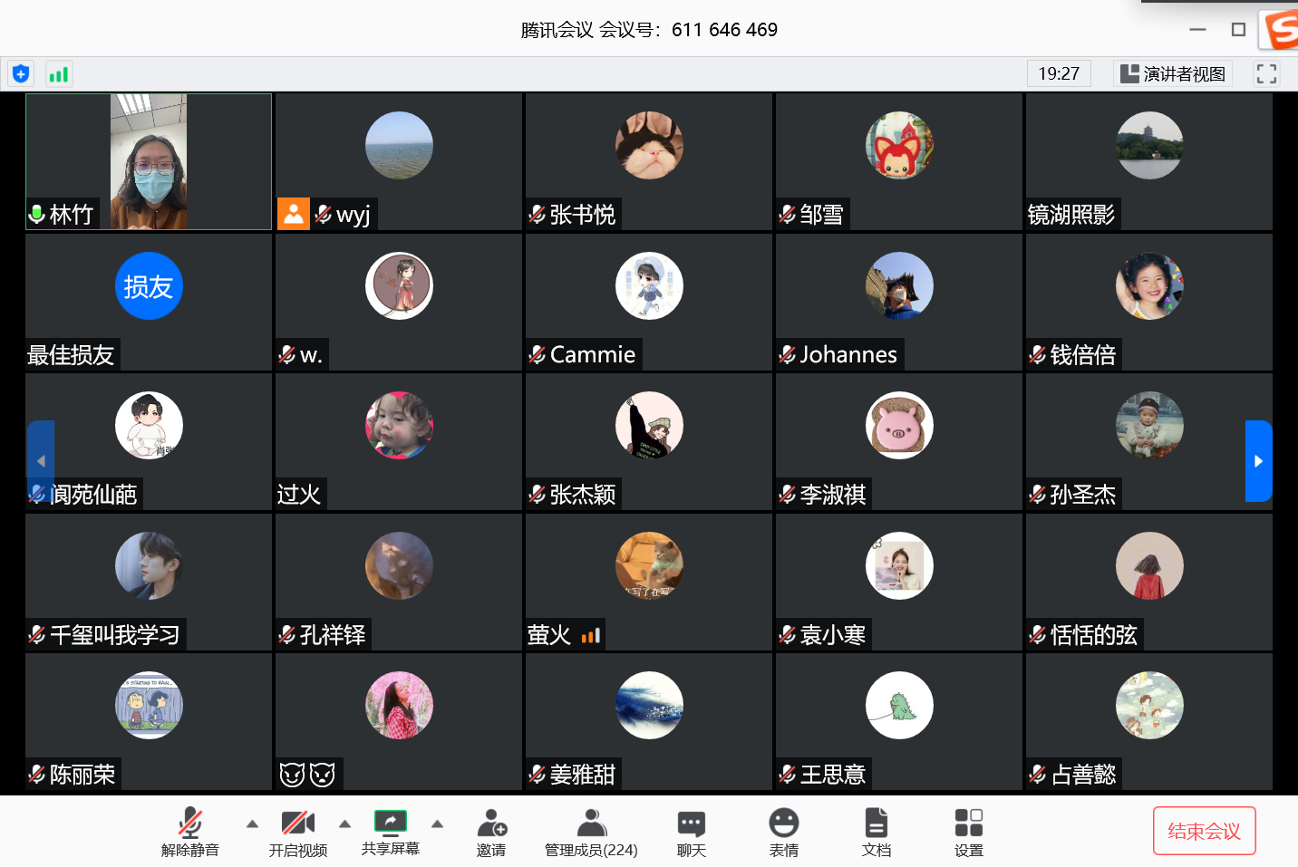Click the 结束会议 end meeting button

tap(1204, 831)
